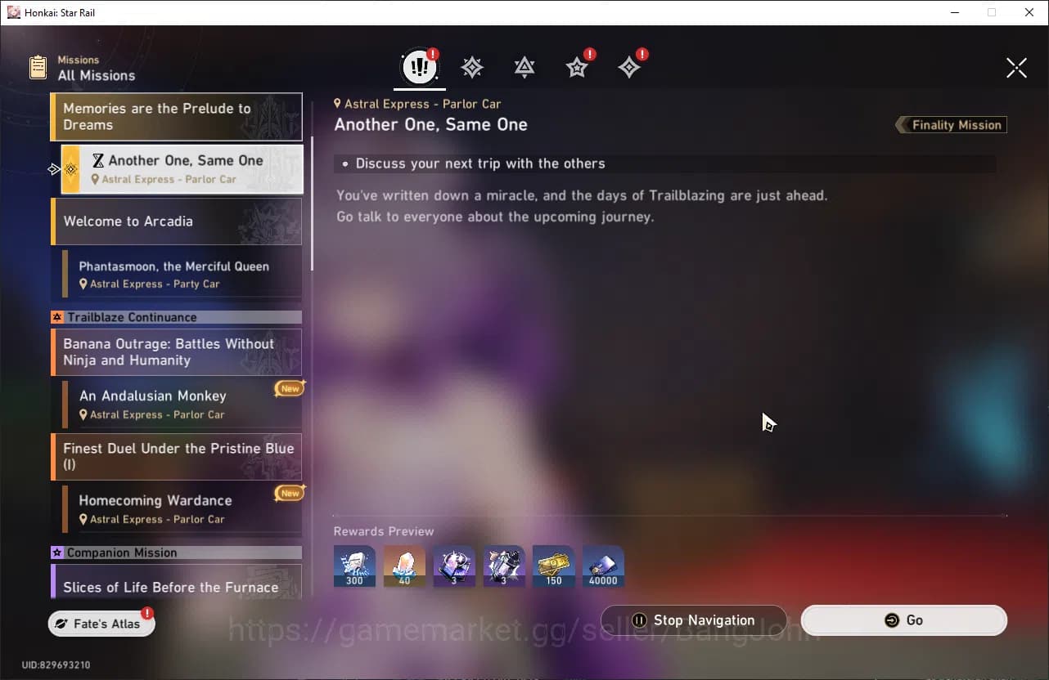Click the Finality Mission tag
The width and height of the screenshot is (1049, 680).
click(x=952, y=125)
